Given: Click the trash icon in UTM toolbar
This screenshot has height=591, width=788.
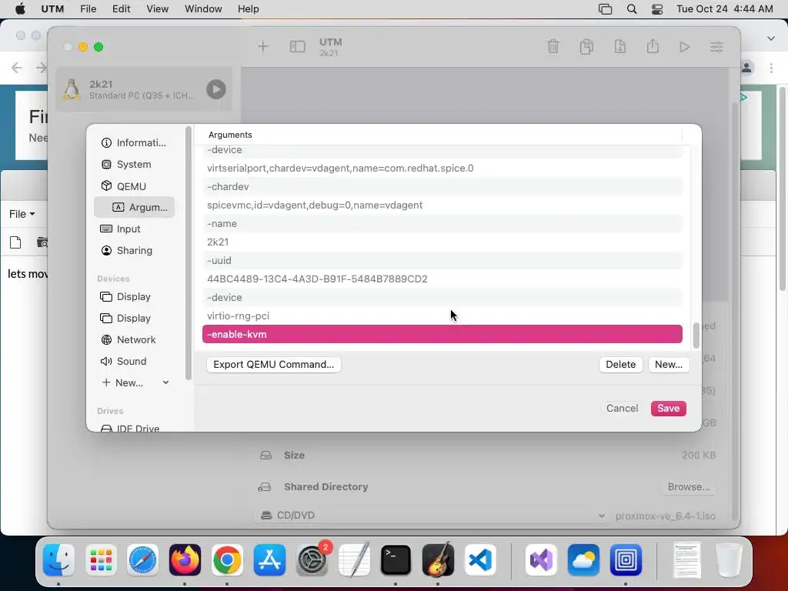Looking at the screenshot, I should (553, 46).
